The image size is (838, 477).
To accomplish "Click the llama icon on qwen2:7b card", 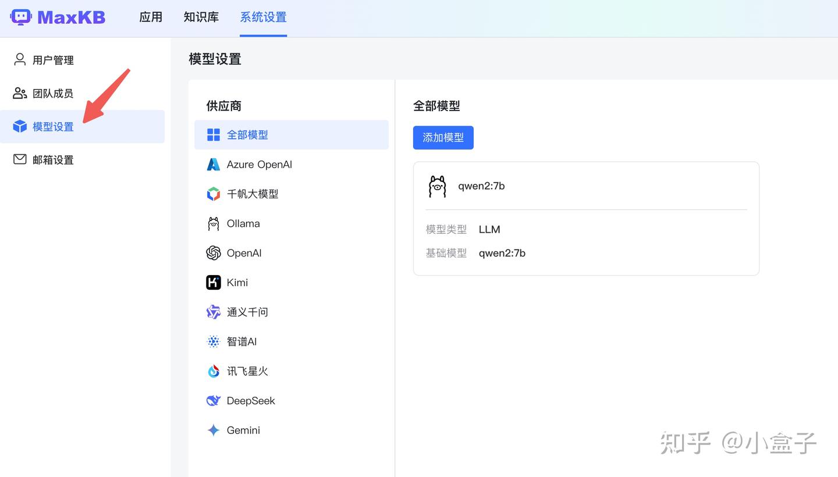I will 437,186.
